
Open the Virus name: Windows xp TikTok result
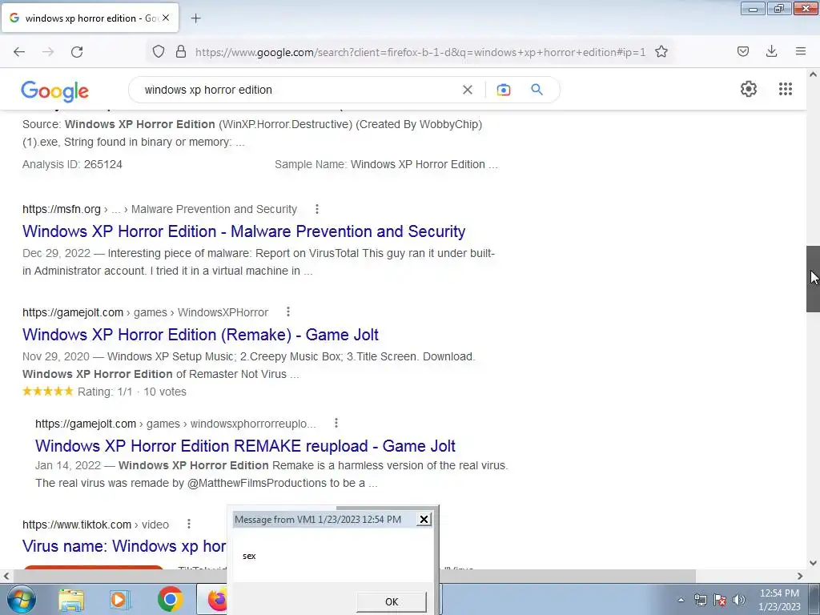point(124,546)
